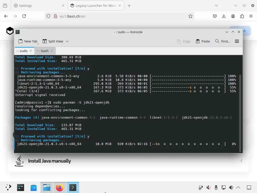This screenshot has width=257, height=193.
Task: Click 'Total Download Size: 133.07 MiB' text
Action: click(x=48, y=125)
